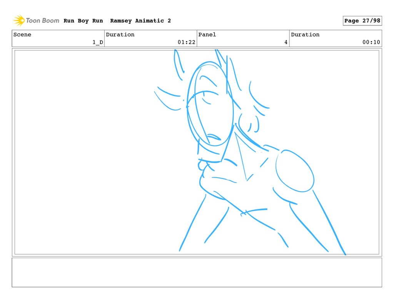
Task: Click the 'Scene' header label
Action: pyautogui.click(x=22, y=34)
